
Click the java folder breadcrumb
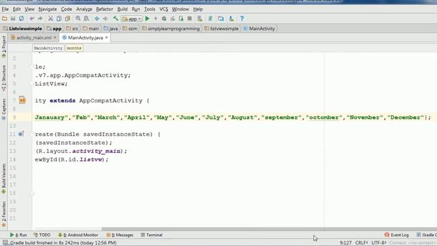point(111,29)
